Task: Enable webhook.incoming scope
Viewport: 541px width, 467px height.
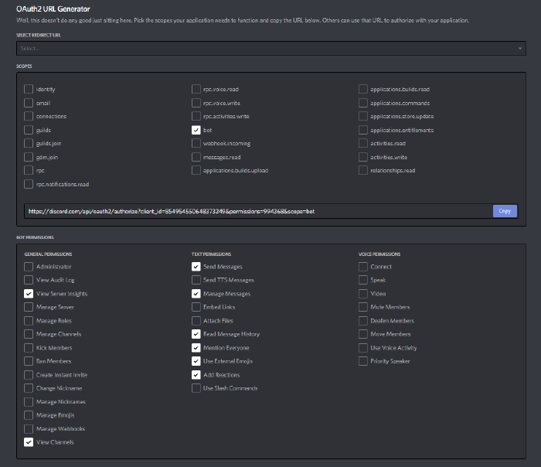Action: pos(196,143)
